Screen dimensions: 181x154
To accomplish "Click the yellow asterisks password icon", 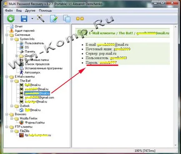I will coord(80,18).
